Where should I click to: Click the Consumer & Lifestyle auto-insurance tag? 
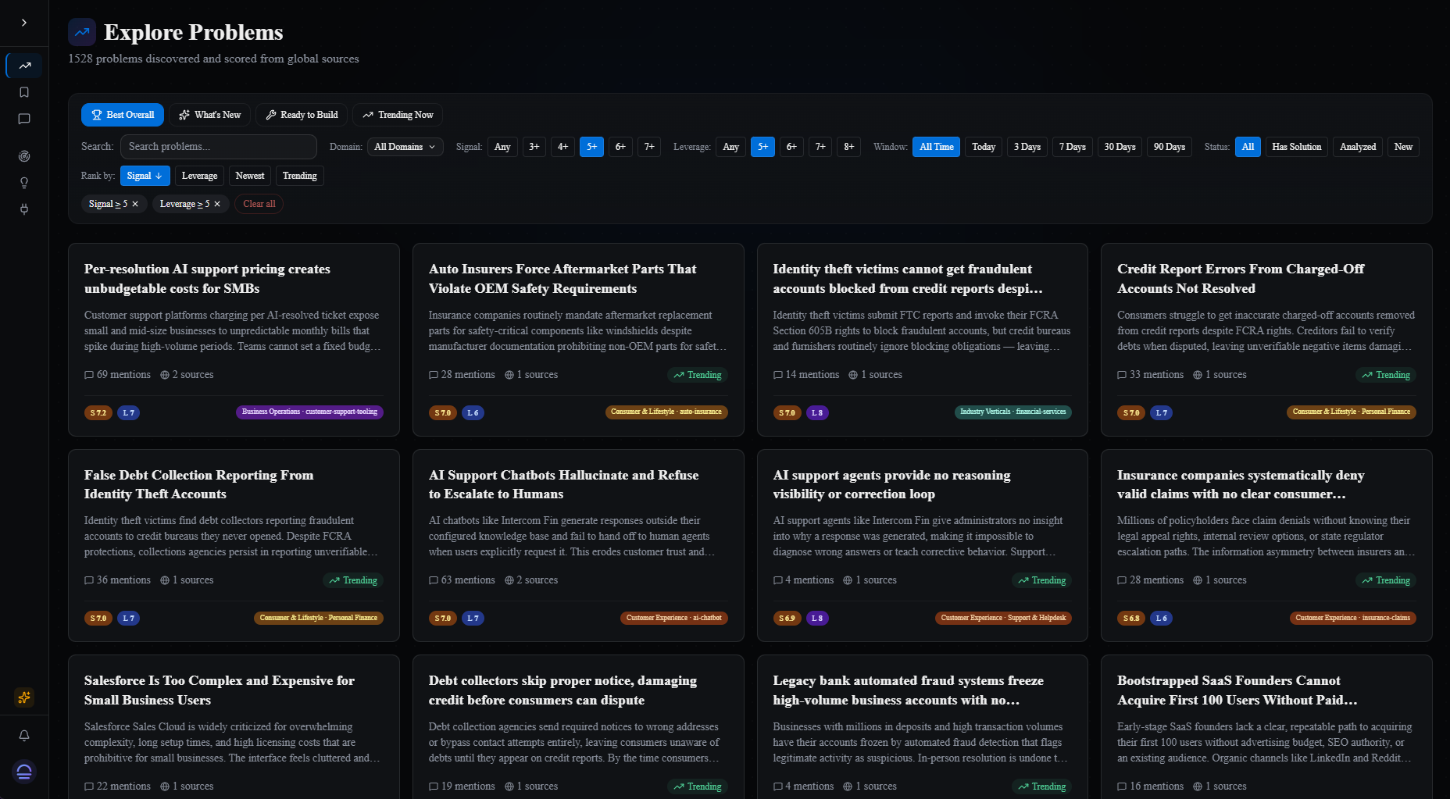666,412
